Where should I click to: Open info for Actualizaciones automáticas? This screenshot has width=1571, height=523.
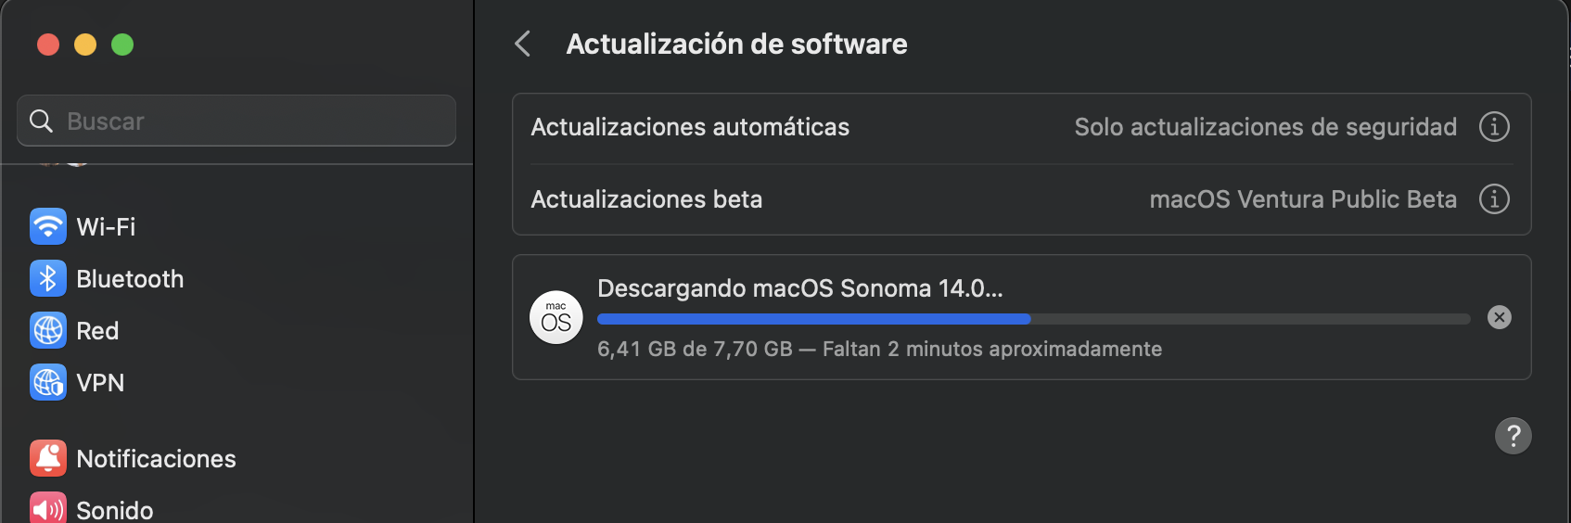[x=1493, y=127]
